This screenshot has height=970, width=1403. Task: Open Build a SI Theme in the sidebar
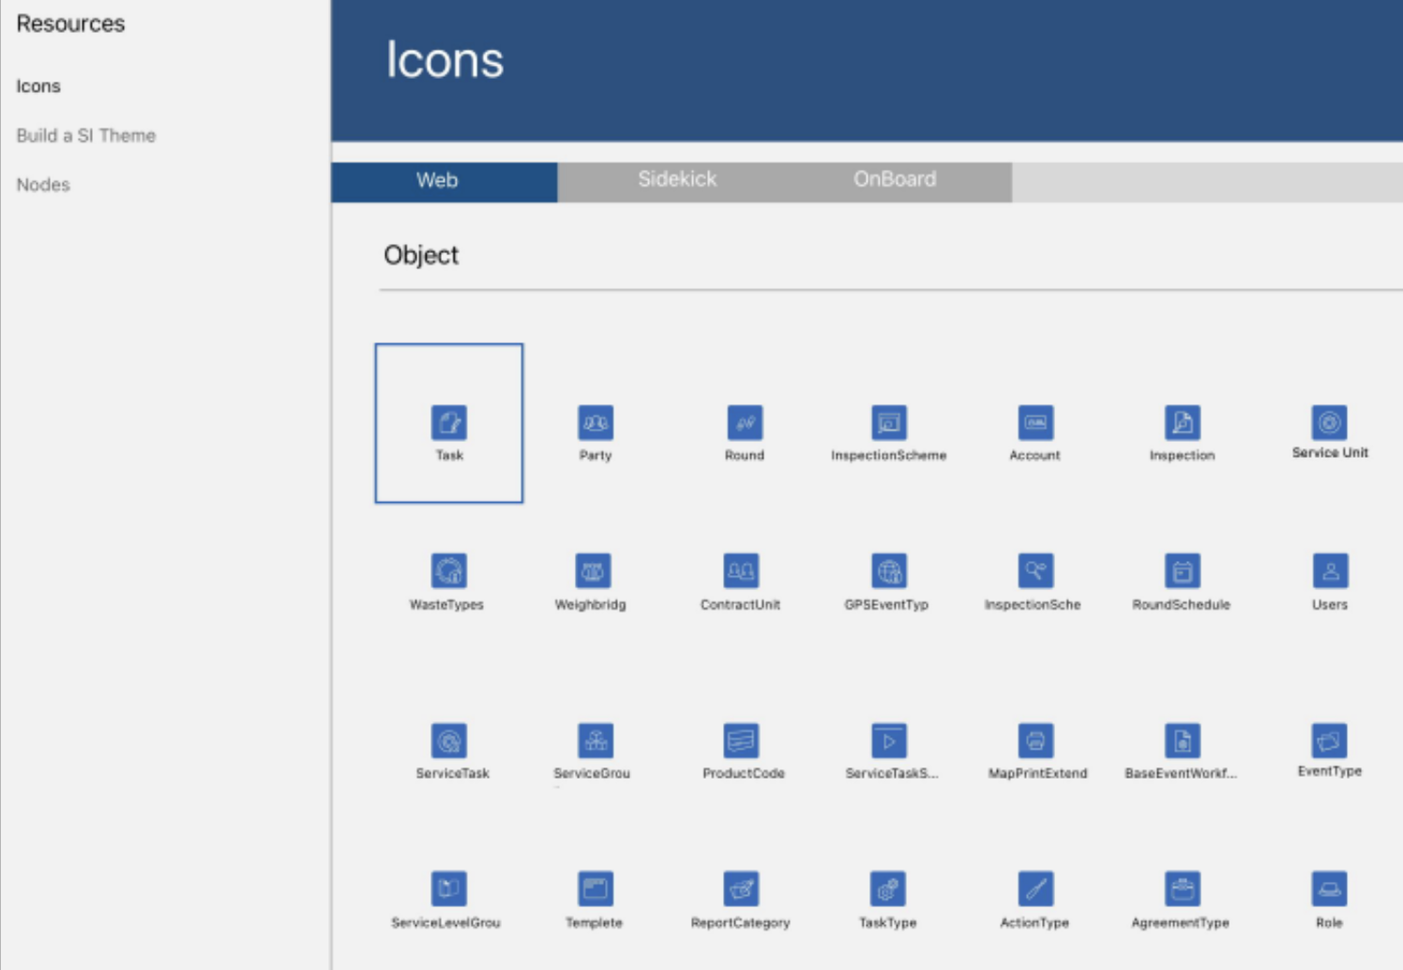pyautogui.click(x=86, y=135)
